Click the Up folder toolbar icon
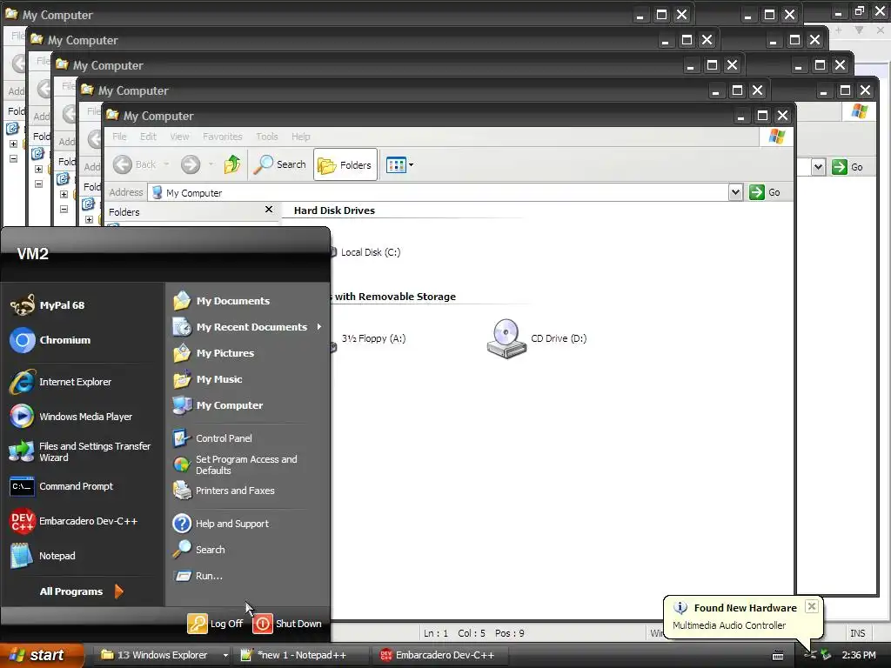891x668 pixels. coord(231,164)
